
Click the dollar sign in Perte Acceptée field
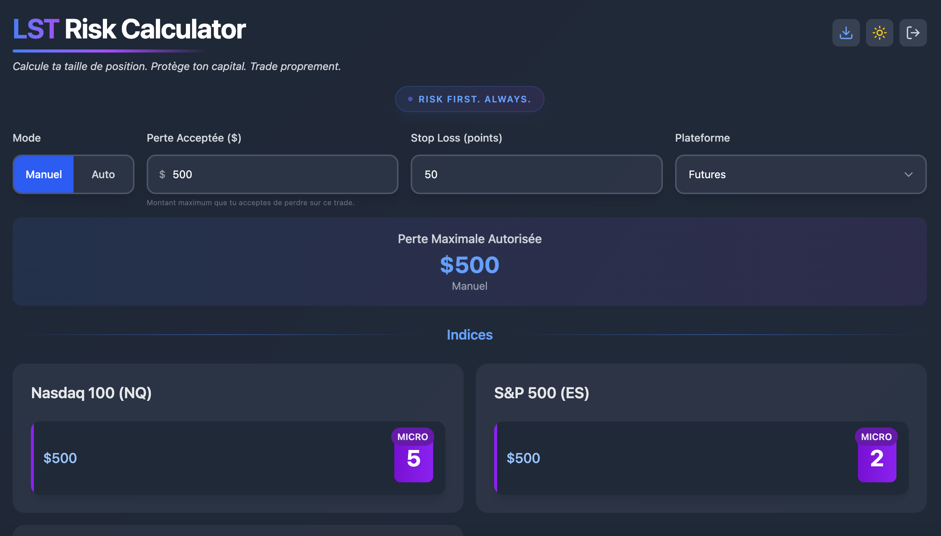162,174
